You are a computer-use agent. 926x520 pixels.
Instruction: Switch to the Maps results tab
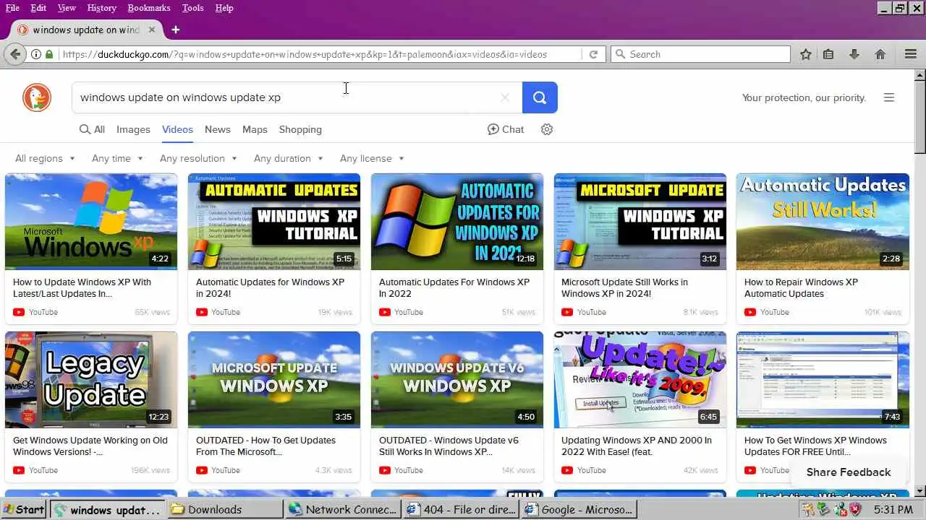pos(255,129)
